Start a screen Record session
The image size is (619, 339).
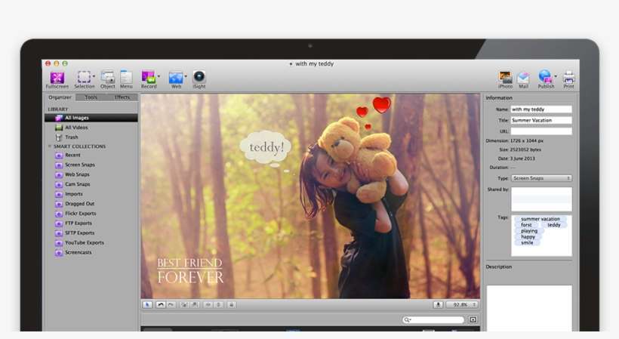149,80
